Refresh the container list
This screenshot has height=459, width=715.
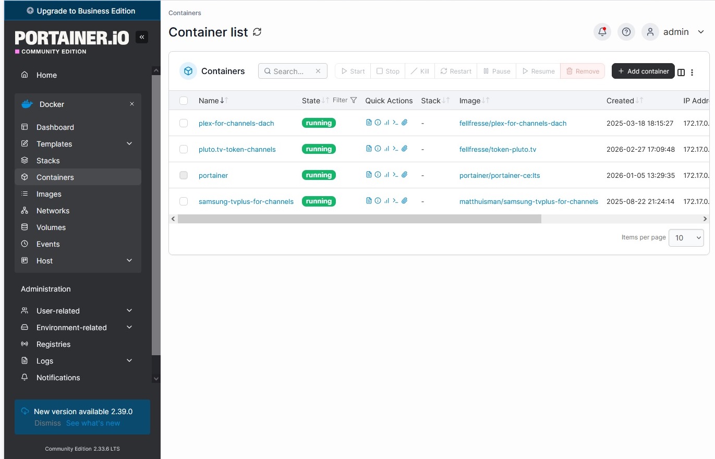click(257, 32)
